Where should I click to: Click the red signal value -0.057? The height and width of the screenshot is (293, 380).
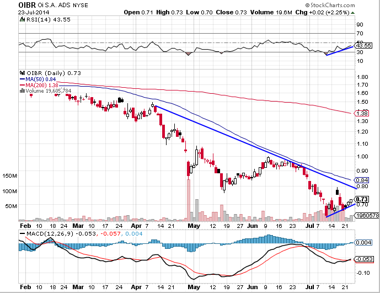coord(110,234)
